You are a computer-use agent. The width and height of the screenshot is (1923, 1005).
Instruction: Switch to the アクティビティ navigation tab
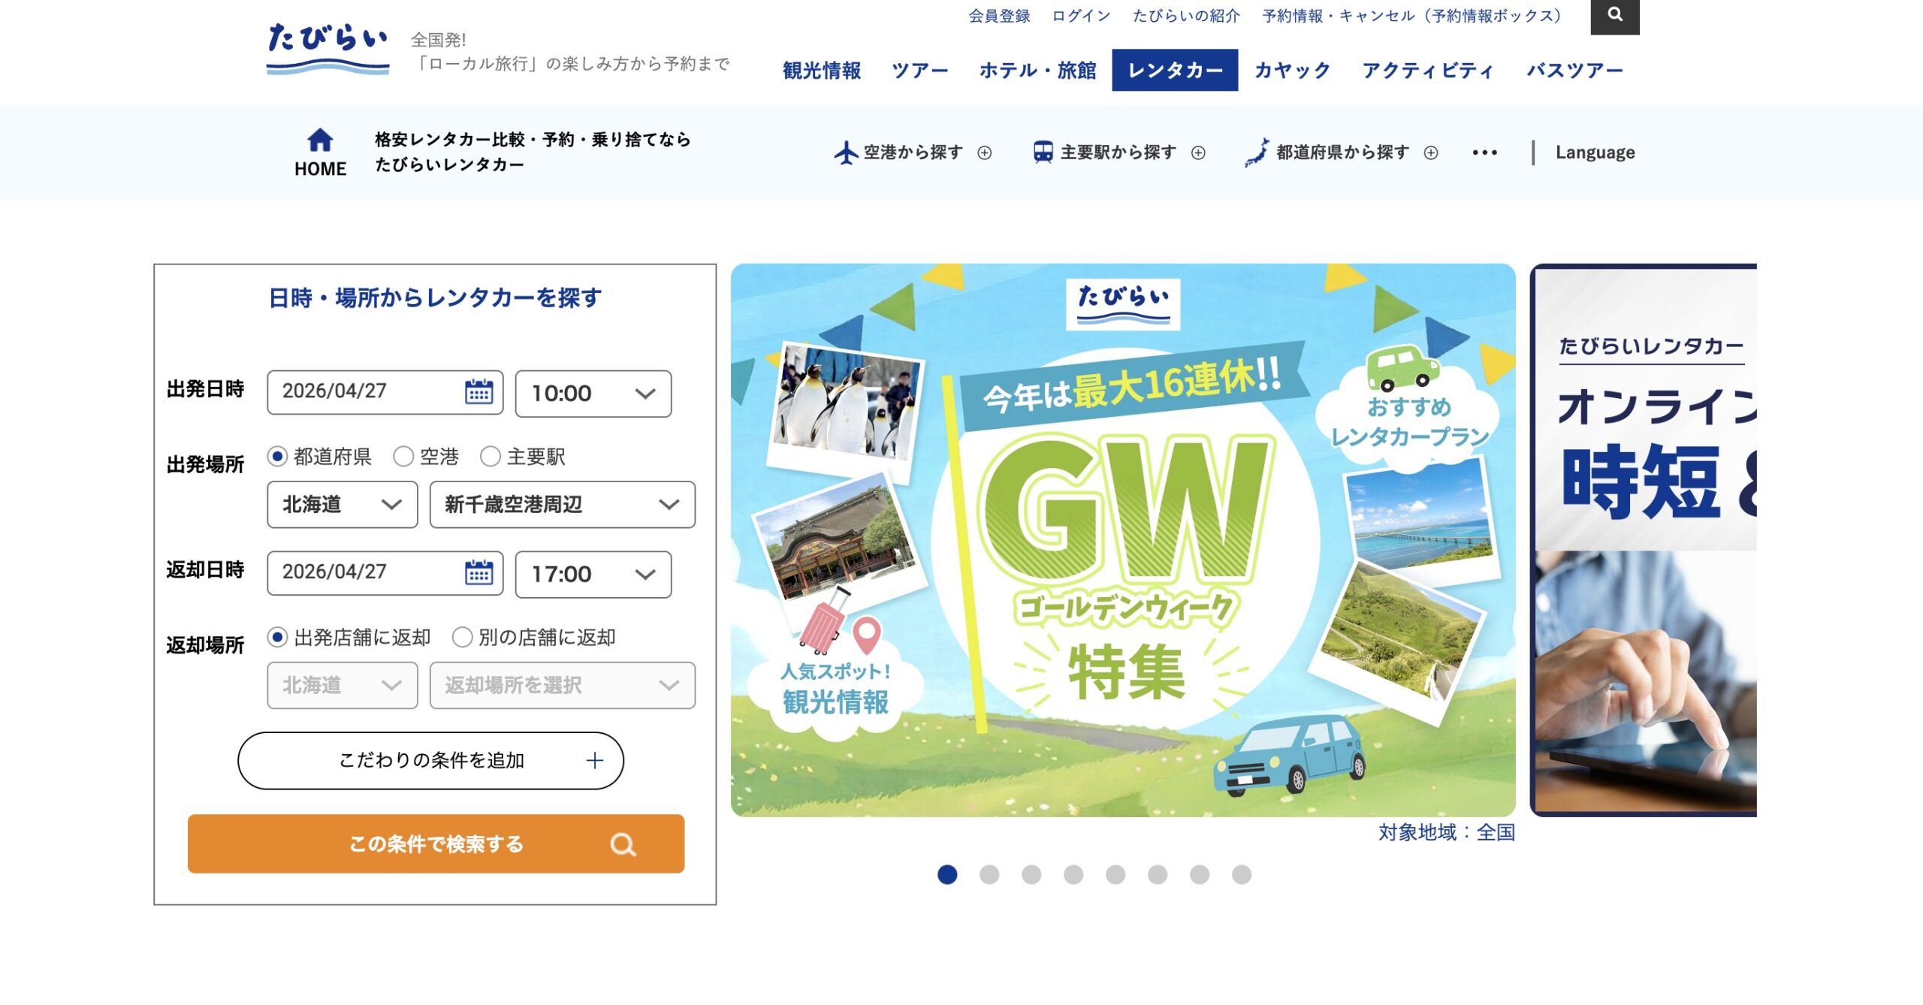coord(1428,70)
